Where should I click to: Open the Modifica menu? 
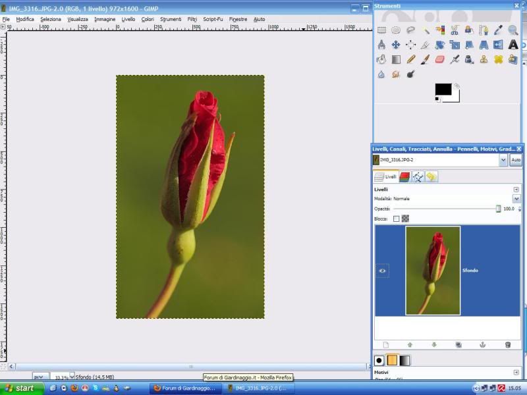(x=25, y=20)
